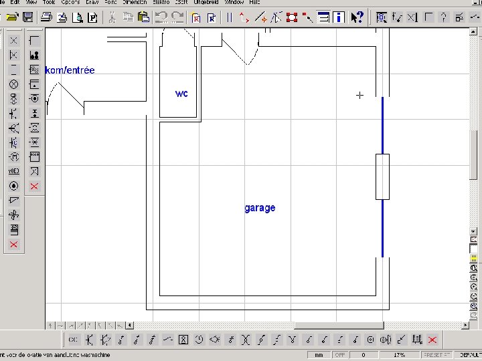Select the 'vOED' labeled symbol
The height and width of the screenshot is (361, 482).
13,171
